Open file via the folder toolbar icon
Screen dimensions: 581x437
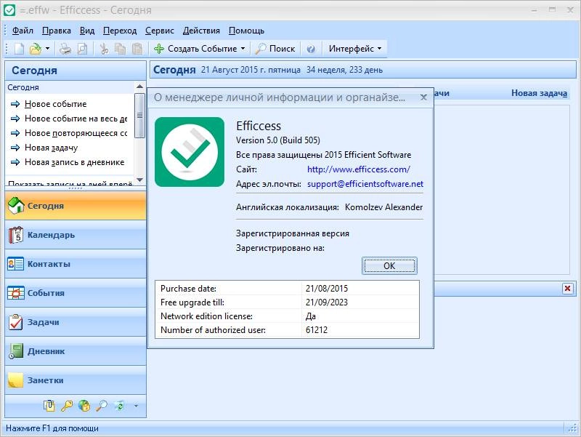click(x=35, y=49)
